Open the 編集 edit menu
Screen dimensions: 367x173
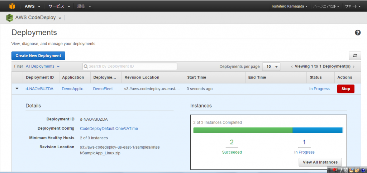click(x=84, y=6)
